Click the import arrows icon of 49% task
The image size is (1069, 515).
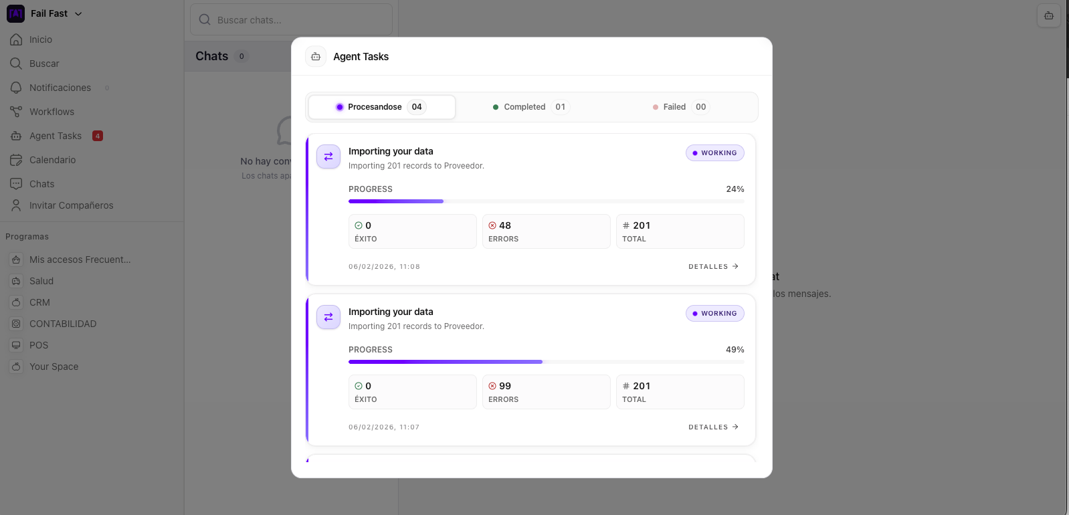click(x=328, y=317)
